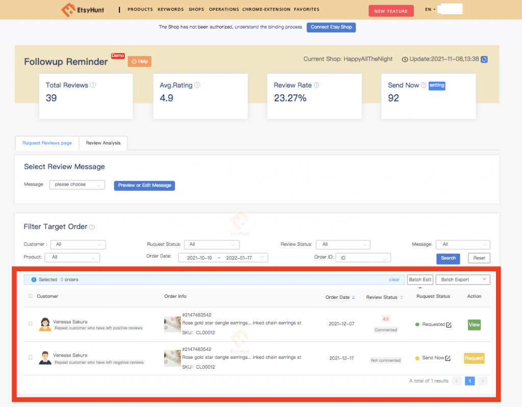This screenshot has width=522, height=407.
Task: Open the Batch Export dropdown
Action: (462, 279)
